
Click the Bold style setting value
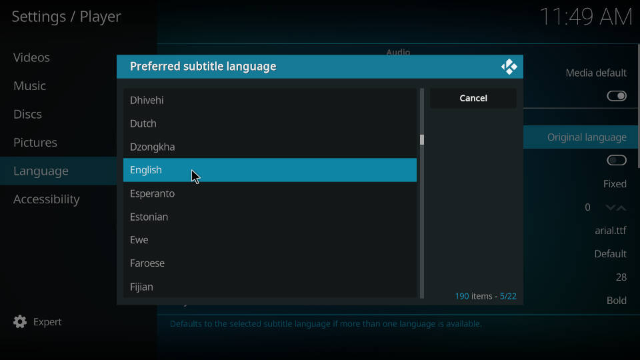(616, 301)
